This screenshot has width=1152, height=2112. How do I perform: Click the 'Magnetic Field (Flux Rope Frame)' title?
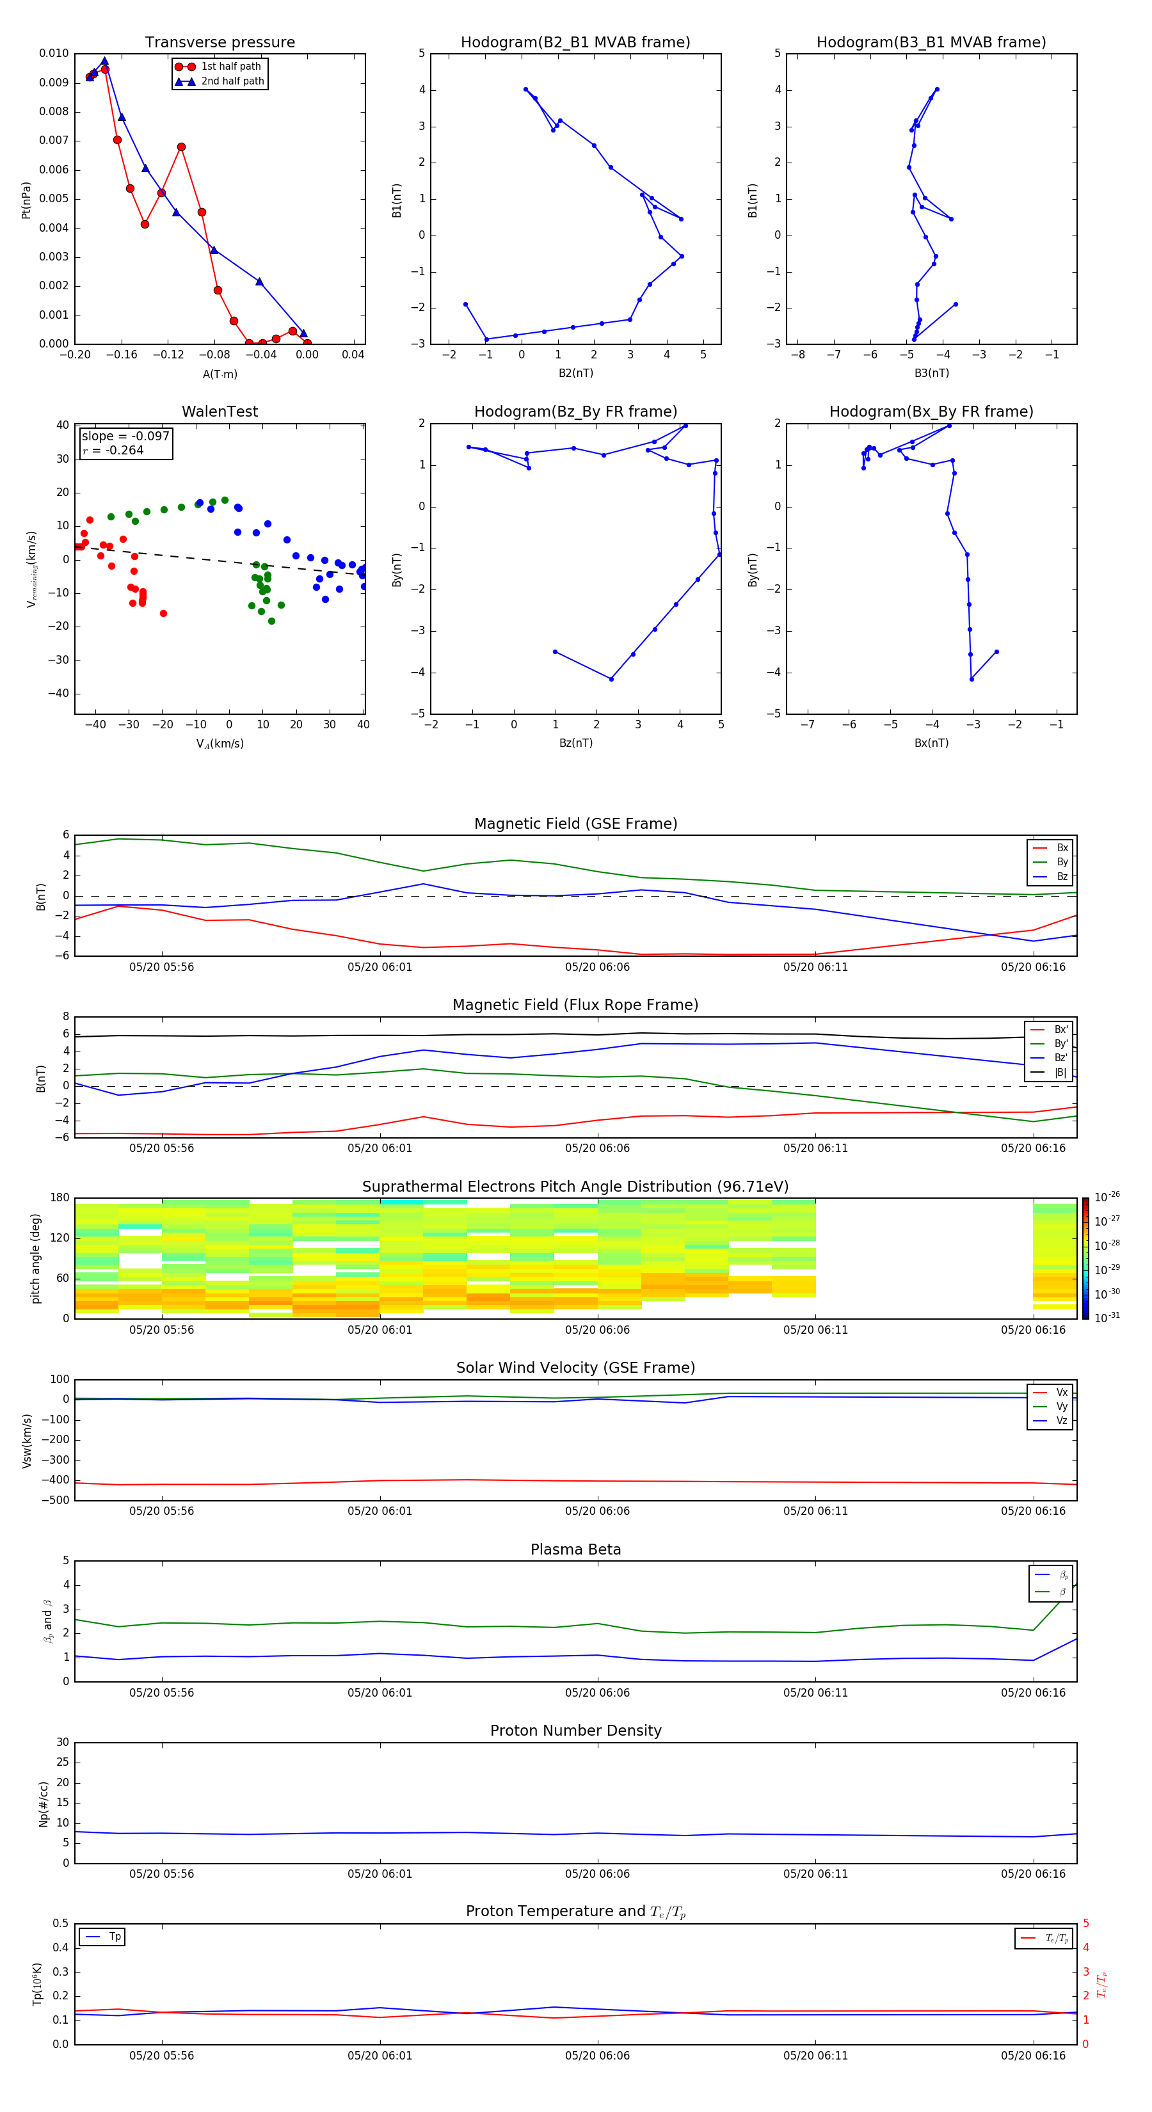[x=575, y=1005]
